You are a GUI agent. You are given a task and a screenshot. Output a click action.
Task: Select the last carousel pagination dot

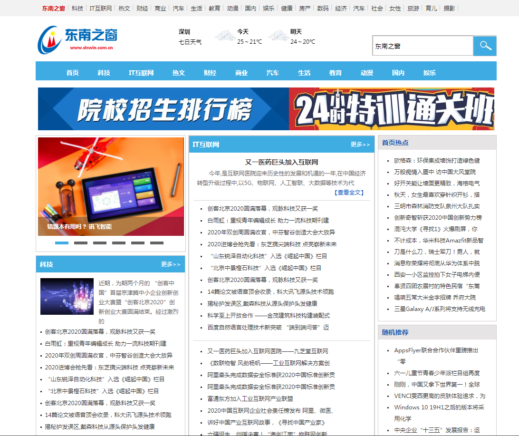pos(156,243)
